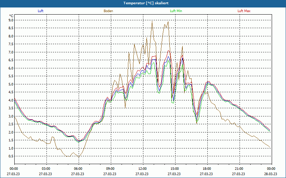286x178 pixels.
Task: Click the '4,5' y-axis value
Action: click(11, 92)
